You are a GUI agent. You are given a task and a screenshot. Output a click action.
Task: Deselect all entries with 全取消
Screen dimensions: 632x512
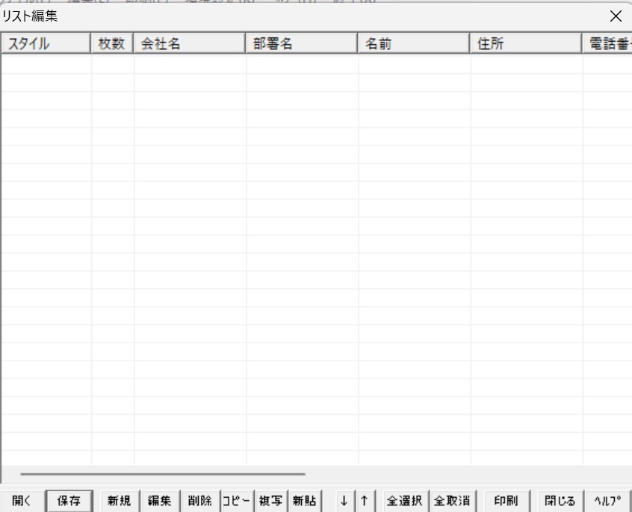453,501
